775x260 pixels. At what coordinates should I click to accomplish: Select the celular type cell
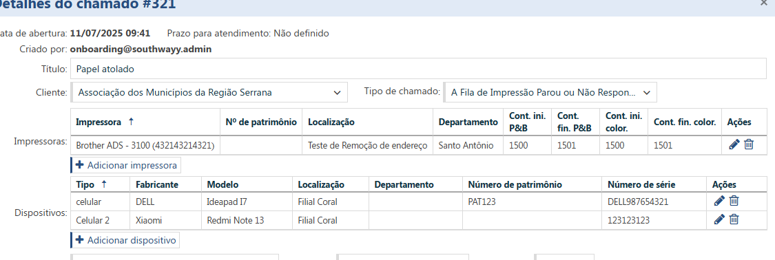click(x=101, y=202)
